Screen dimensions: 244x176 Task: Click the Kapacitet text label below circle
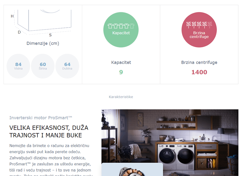click(x=121, y=62)
